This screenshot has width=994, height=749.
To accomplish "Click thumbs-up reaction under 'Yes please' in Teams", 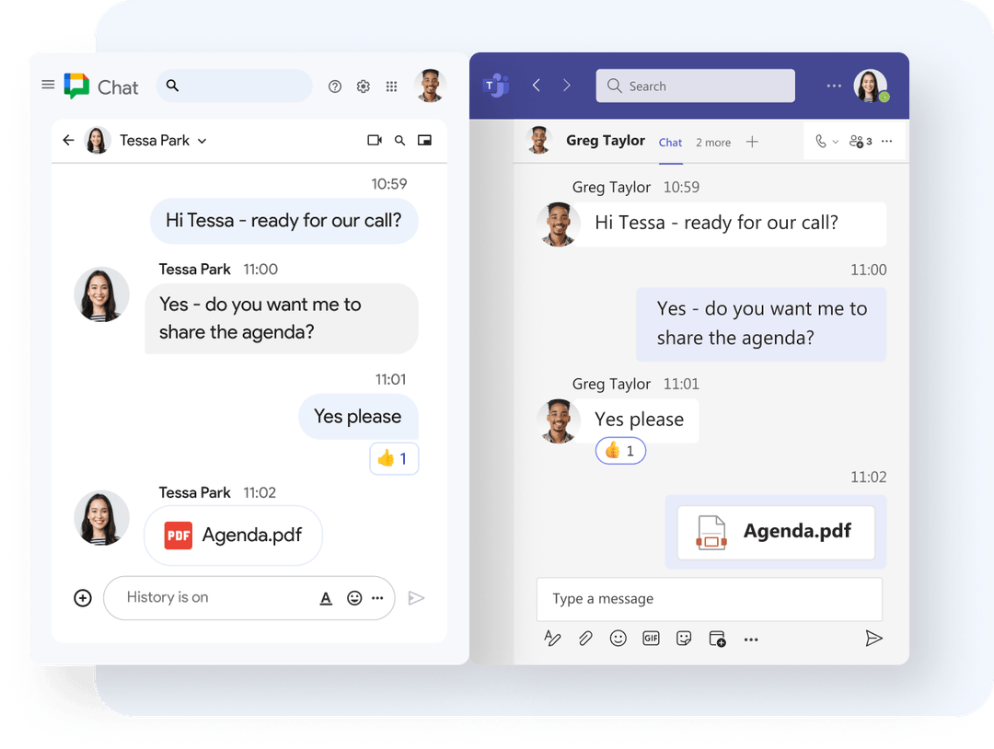I will (620, 451).
